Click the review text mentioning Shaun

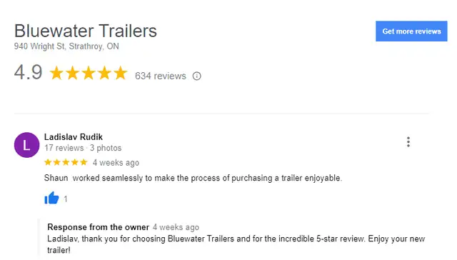(x=193, y=178)
